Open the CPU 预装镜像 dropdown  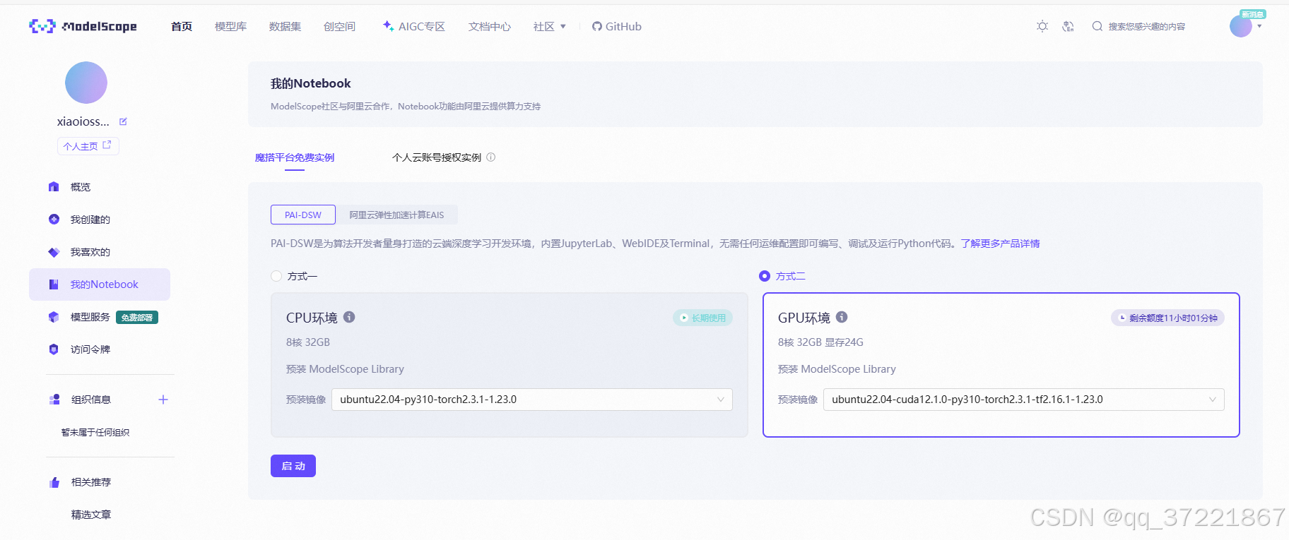pyautogui.click(x=532, y=400)
